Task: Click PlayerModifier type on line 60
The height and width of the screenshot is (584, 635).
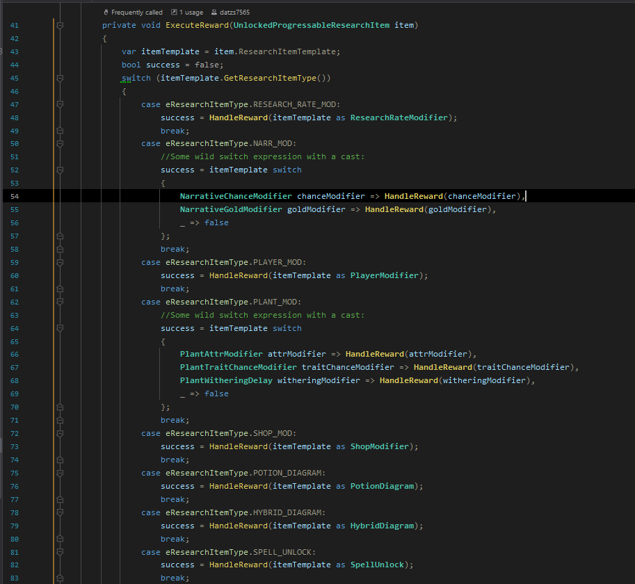Action: pos(385,275)
